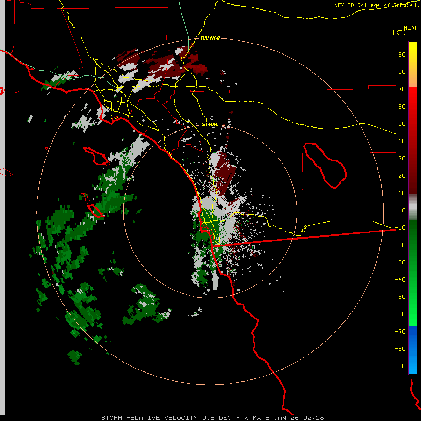Click the NEXLAB-College of DuPage credit text
Viewport: 421px width, 421px height.
pos(376,5)
